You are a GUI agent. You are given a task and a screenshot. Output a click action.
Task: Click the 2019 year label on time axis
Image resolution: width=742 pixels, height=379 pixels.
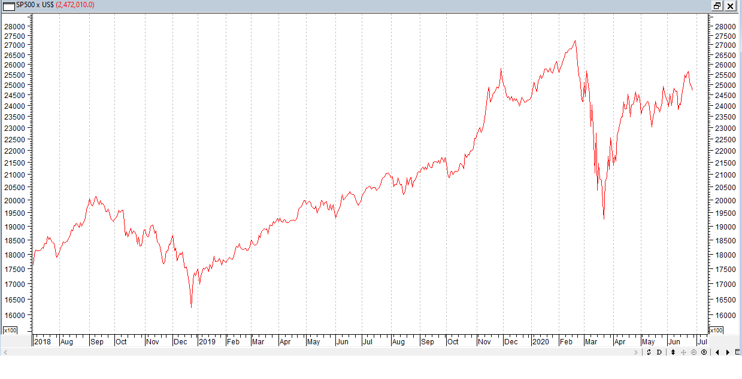(207, 342)
